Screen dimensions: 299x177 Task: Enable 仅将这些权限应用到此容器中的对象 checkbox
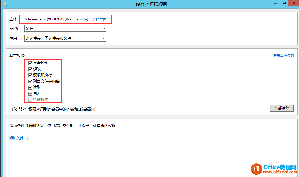point(11,109)
